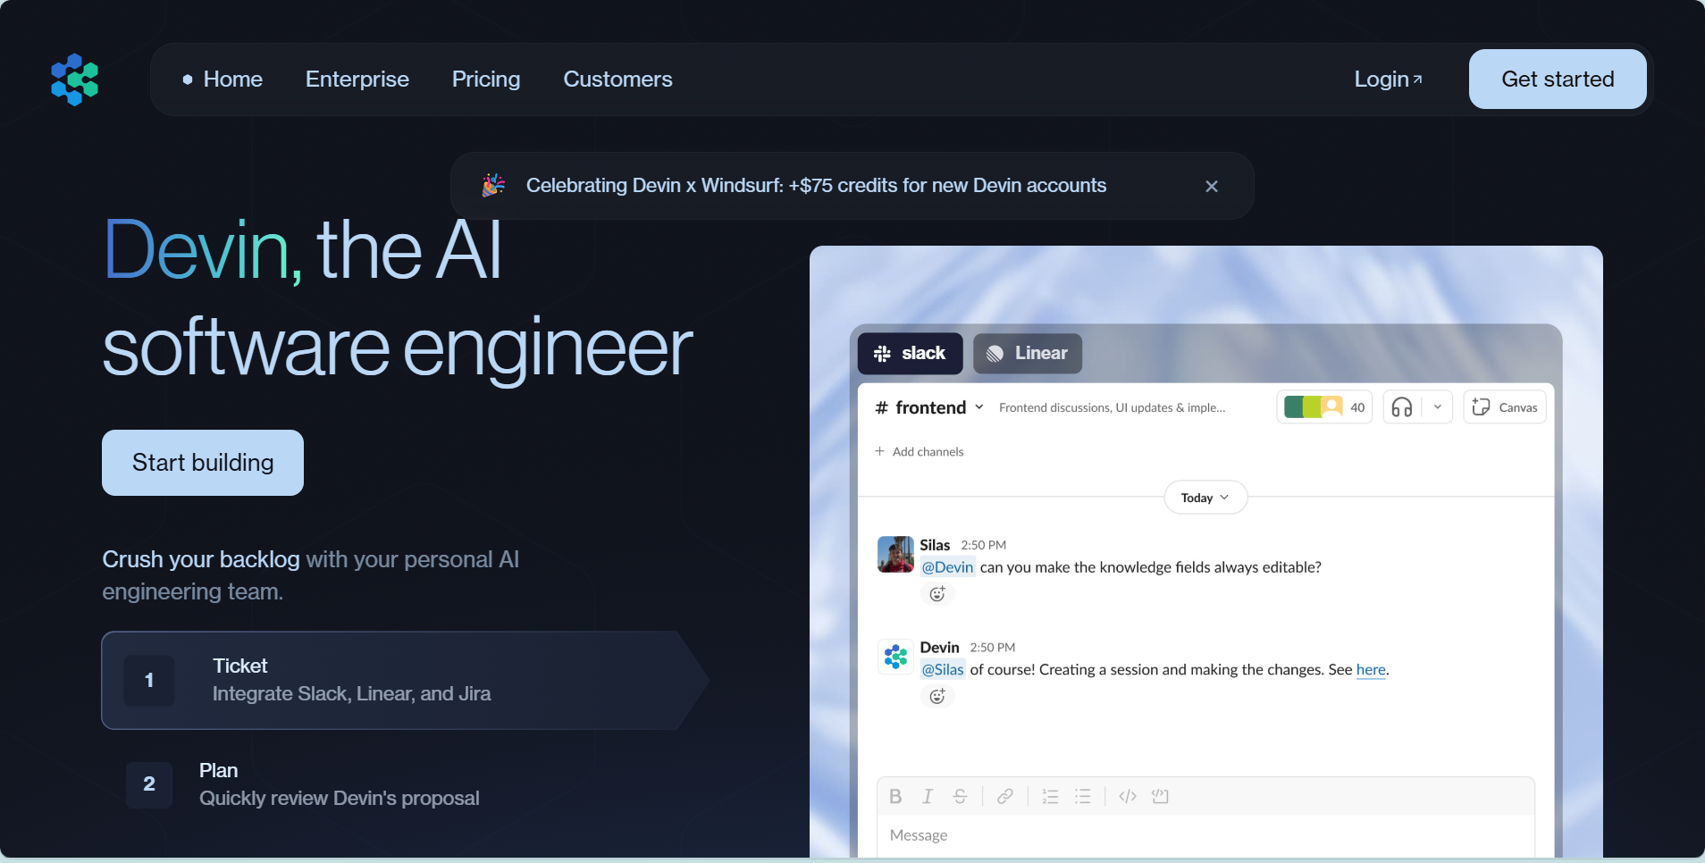
Task: Click the Message input field
Action: tap(1205, 836)
